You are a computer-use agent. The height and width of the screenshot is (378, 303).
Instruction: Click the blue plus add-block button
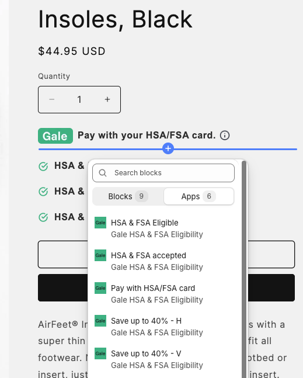(x=168, y=148)
